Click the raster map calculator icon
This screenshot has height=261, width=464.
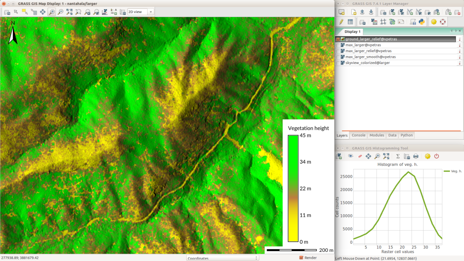tap(374, 22)
